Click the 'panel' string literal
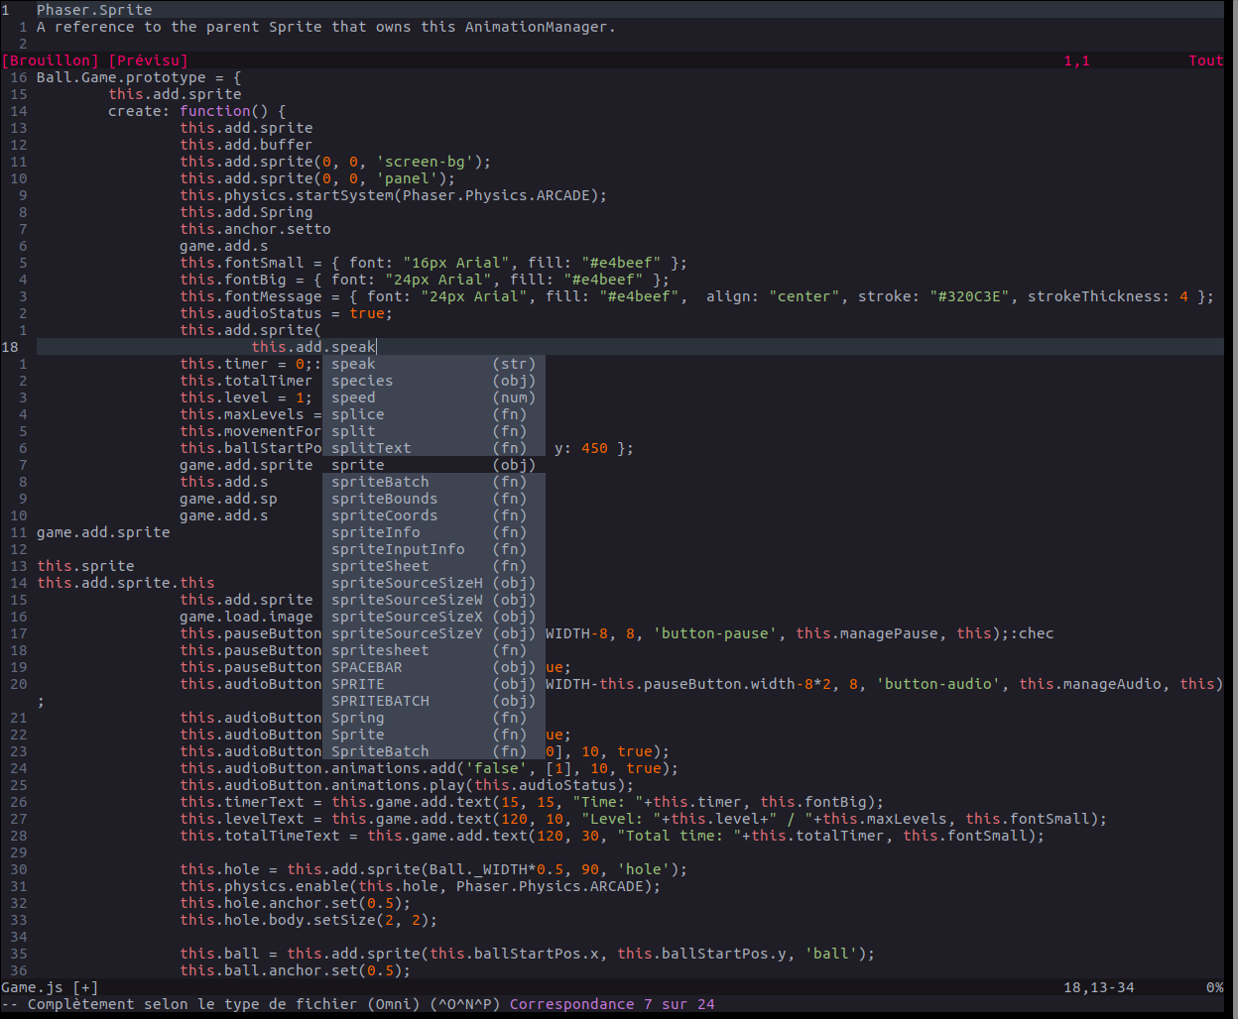Screen dimensions: 1238x1019 [407, 178]
